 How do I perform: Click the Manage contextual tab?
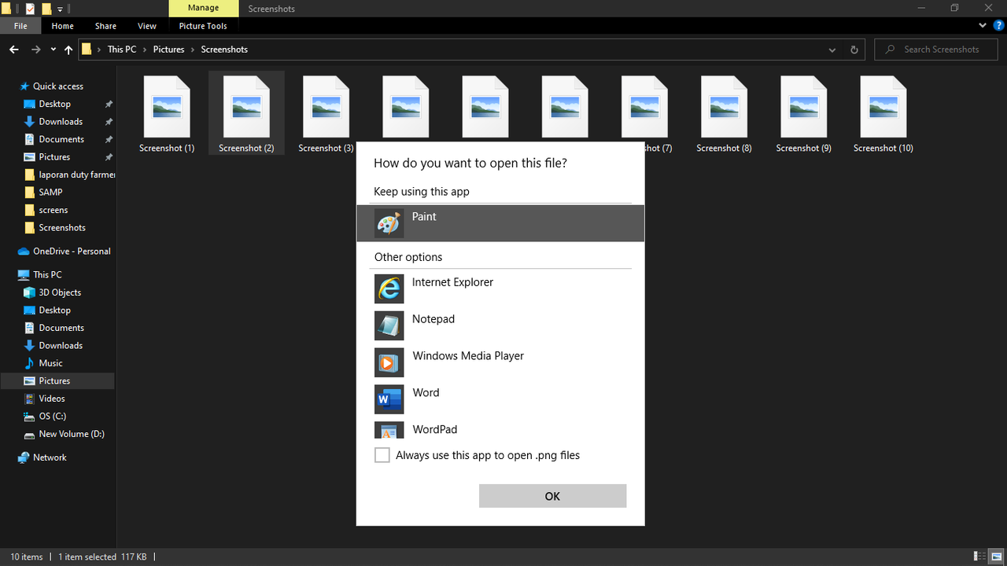(x=204, y=8)
